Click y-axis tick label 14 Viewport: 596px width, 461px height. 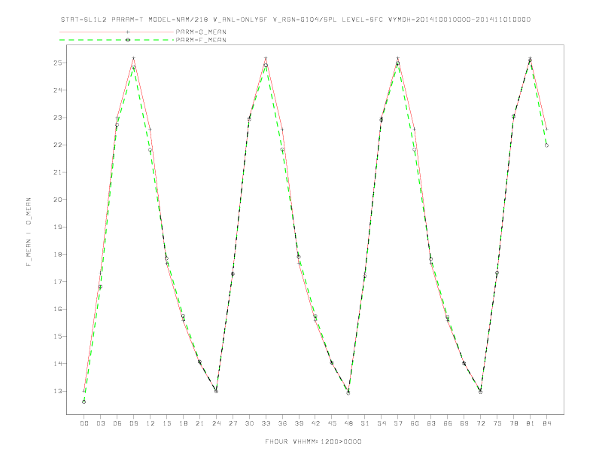57,364
